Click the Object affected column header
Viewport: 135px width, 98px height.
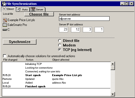coord(61,60)
